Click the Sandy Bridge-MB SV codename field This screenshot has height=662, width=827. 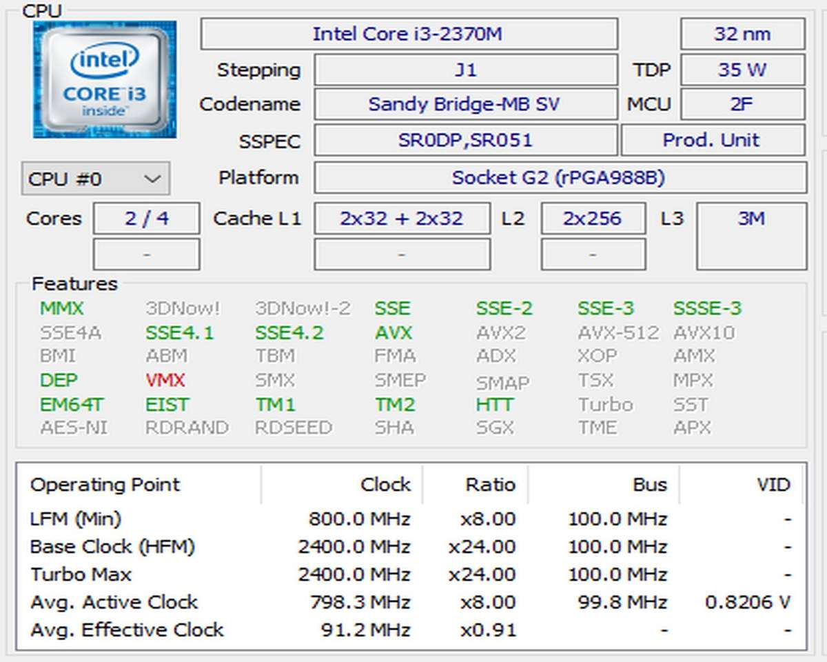pyautogui.click(x=465, y=105)
